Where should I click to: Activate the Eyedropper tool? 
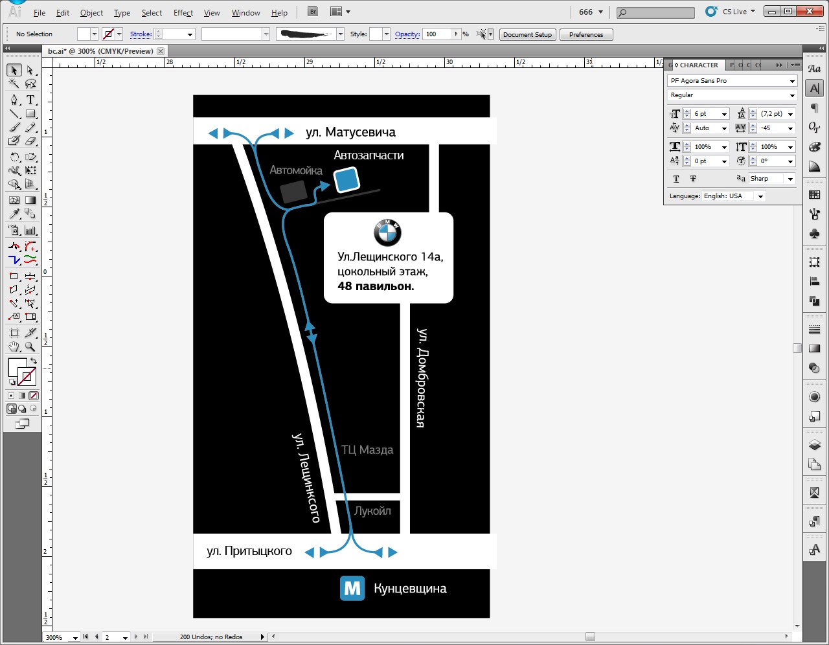point(14,214)
